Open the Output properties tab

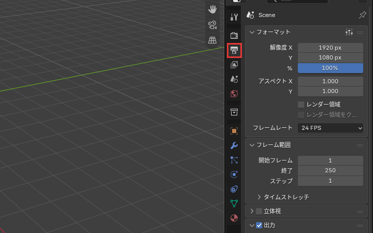pyautogui.click(x=234, y=50)
